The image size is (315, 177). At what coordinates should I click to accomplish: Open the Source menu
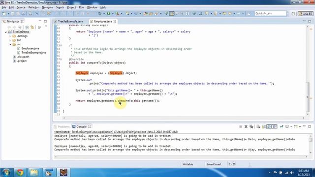[x=21, y=7]
